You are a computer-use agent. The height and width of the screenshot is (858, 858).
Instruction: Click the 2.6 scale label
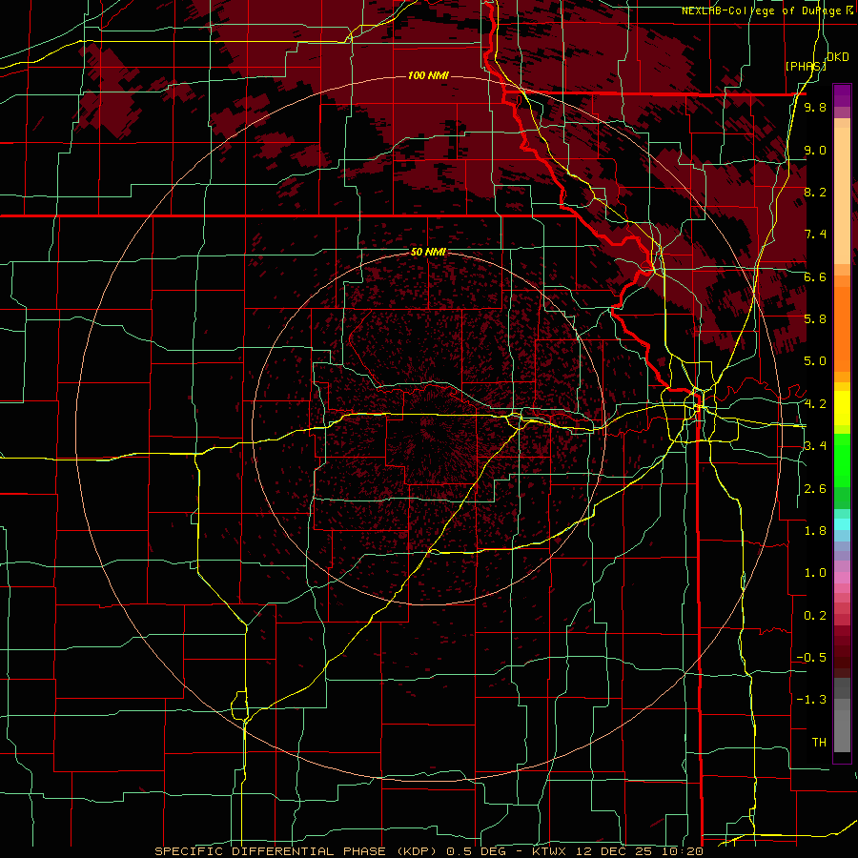click(815, 489)
